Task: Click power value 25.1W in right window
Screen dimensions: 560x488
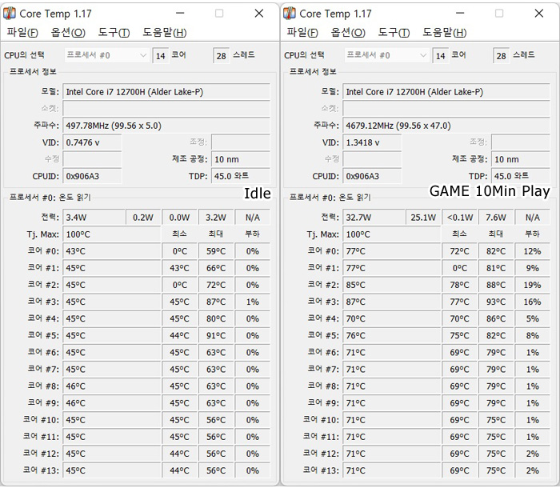Action: click(x=423, y=218)
